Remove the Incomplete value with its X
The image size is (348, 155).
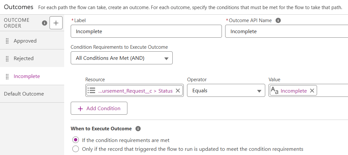coord(312,91)
